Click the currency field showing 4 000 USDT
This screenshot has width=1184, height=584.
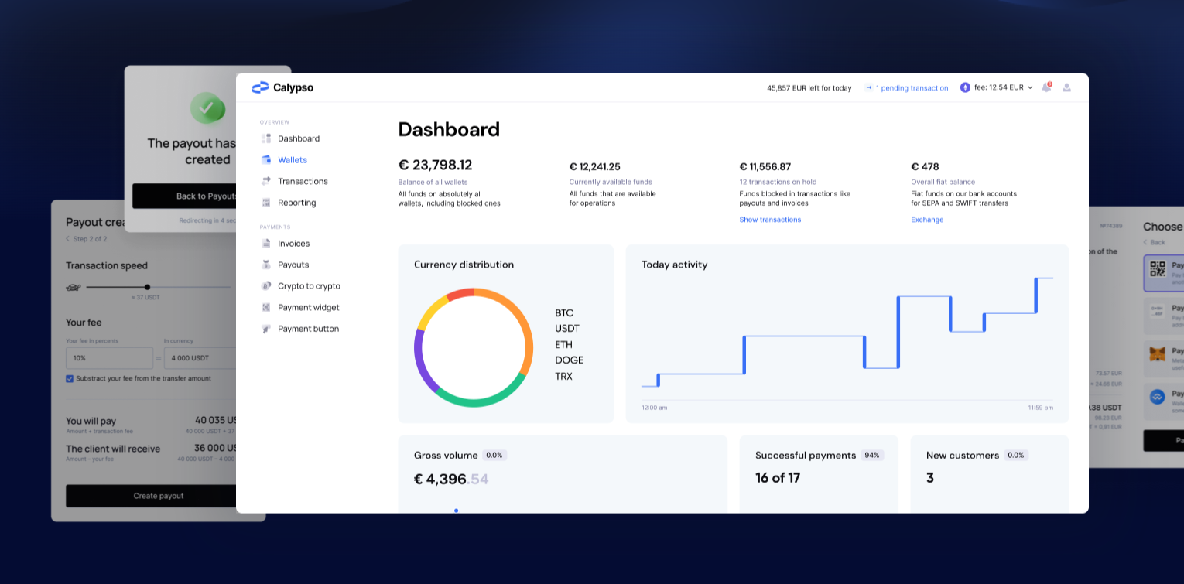click(x=200, y=358)
